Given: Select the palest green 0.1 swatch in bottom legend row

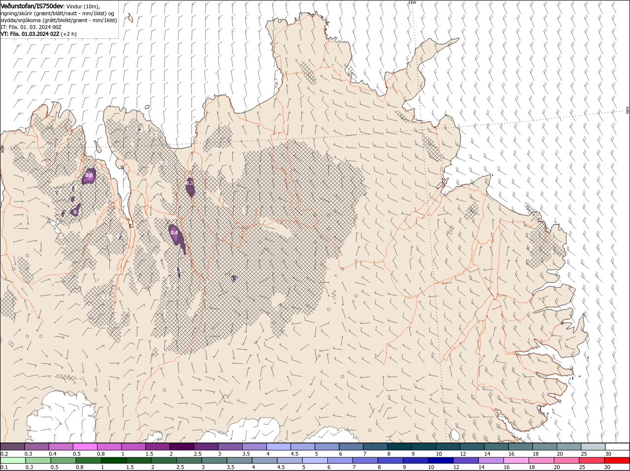Looking at the screenshot, I should click(13, 460).
